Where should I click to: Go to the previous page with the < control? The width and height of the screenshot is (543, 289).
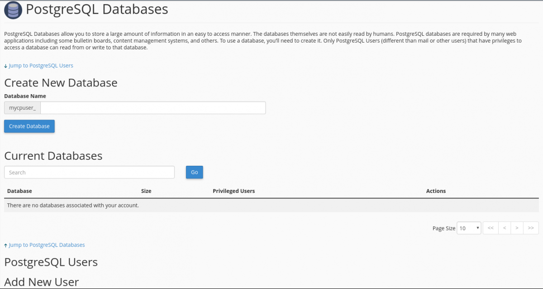[x=504, y=228]
